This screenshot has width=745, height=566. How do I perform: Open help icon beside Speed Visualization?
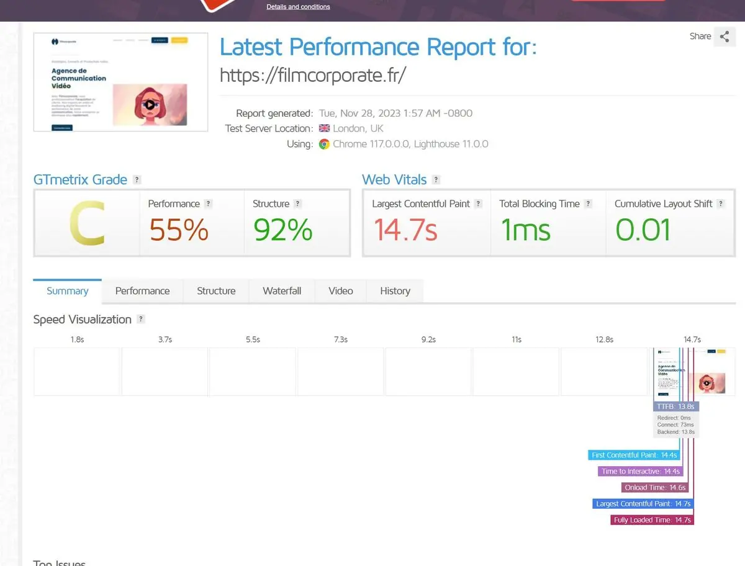pyautogui.click(x=141, y=320)
